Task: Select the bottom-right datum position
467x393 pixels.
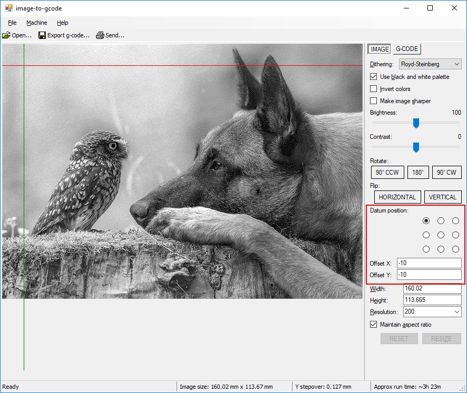Action: tap(456, 249)
